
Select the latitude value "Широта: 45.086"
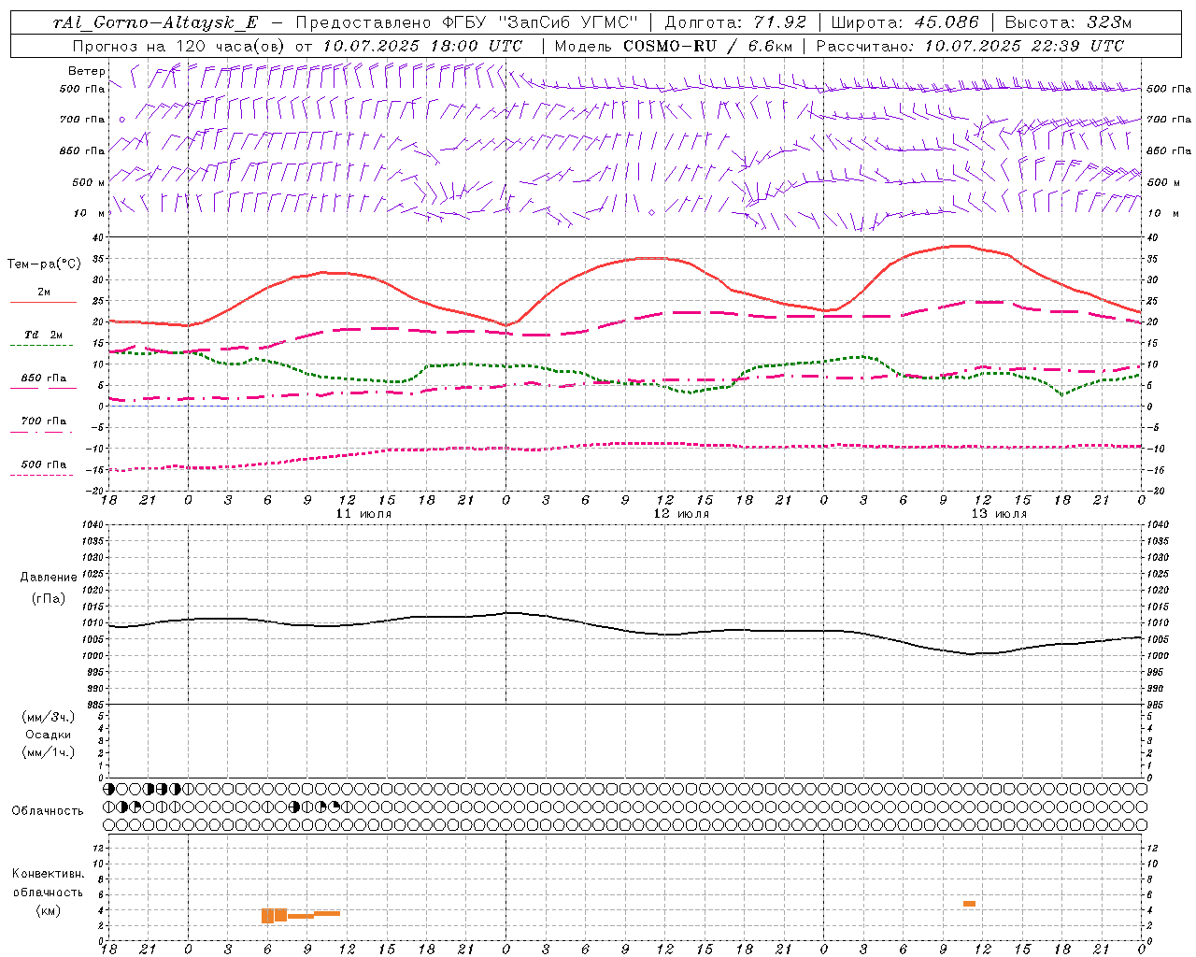[905, 22]
